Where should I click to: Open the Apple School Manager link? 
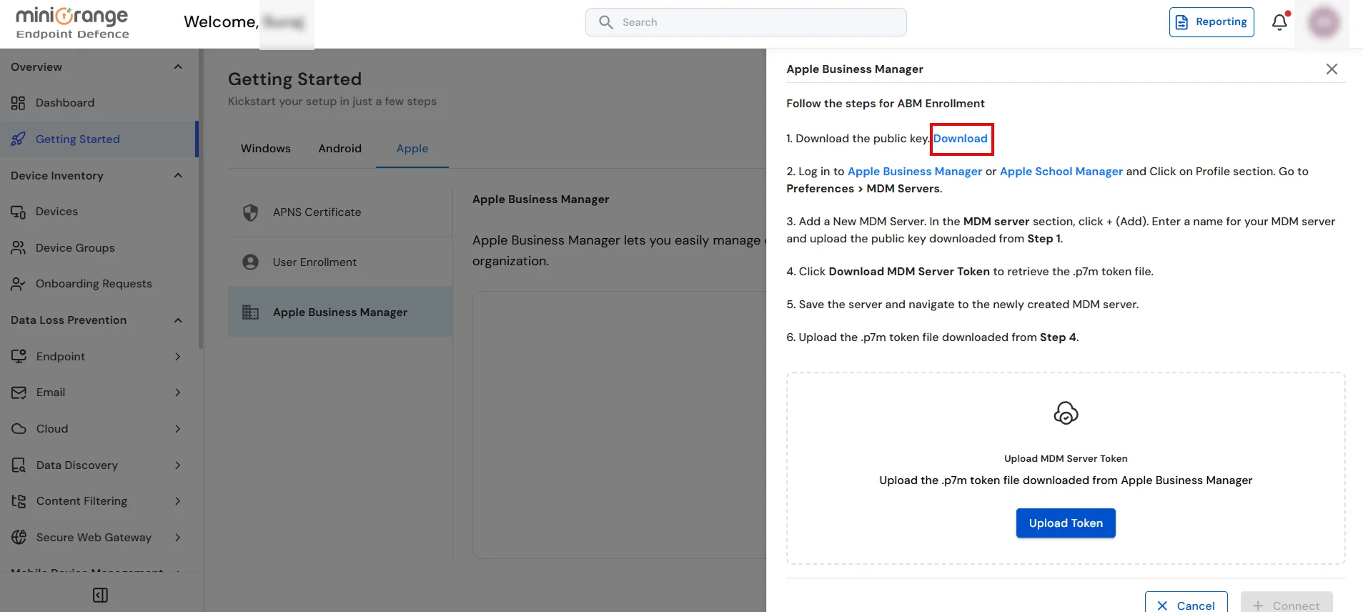[x=1061, y=172]
